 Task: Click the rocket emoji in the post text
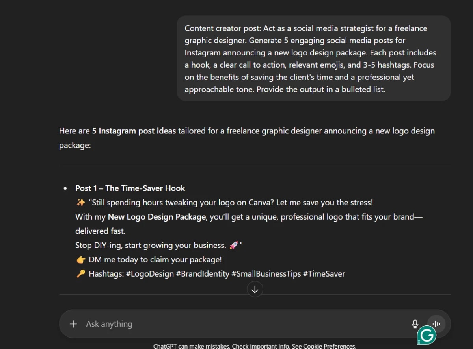click(234, 245)
